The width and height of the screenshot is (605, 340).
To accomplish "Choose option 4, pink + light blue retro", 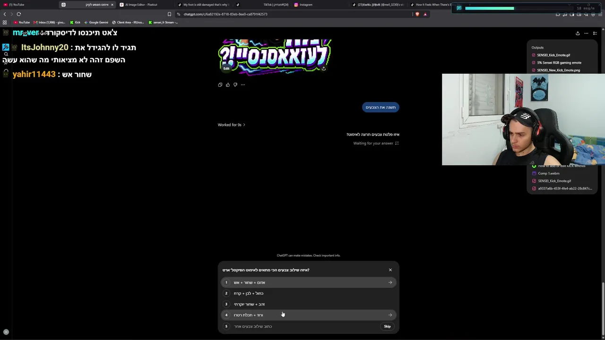I will point(308,315).
